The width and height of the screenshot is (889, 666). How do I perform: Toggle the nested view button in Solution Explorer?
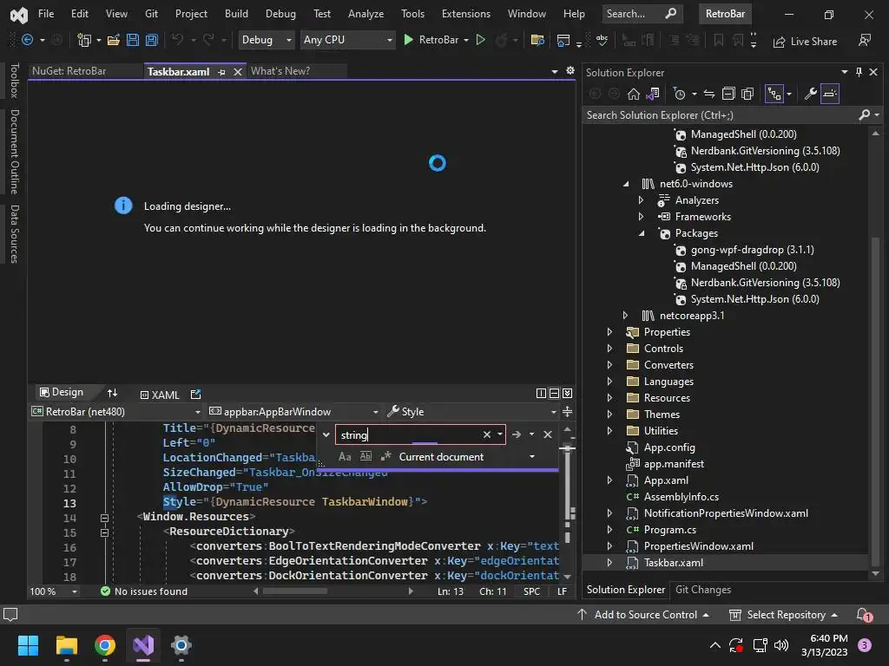point(774,94)
